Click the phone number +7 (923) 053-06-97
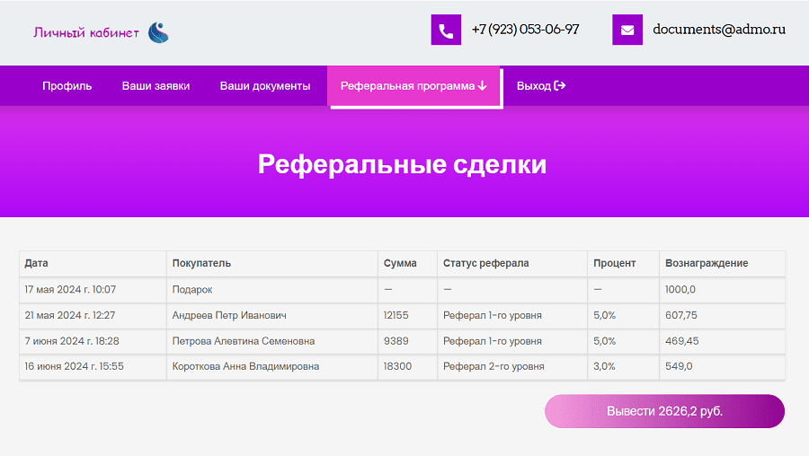 (x=525, y=30)
